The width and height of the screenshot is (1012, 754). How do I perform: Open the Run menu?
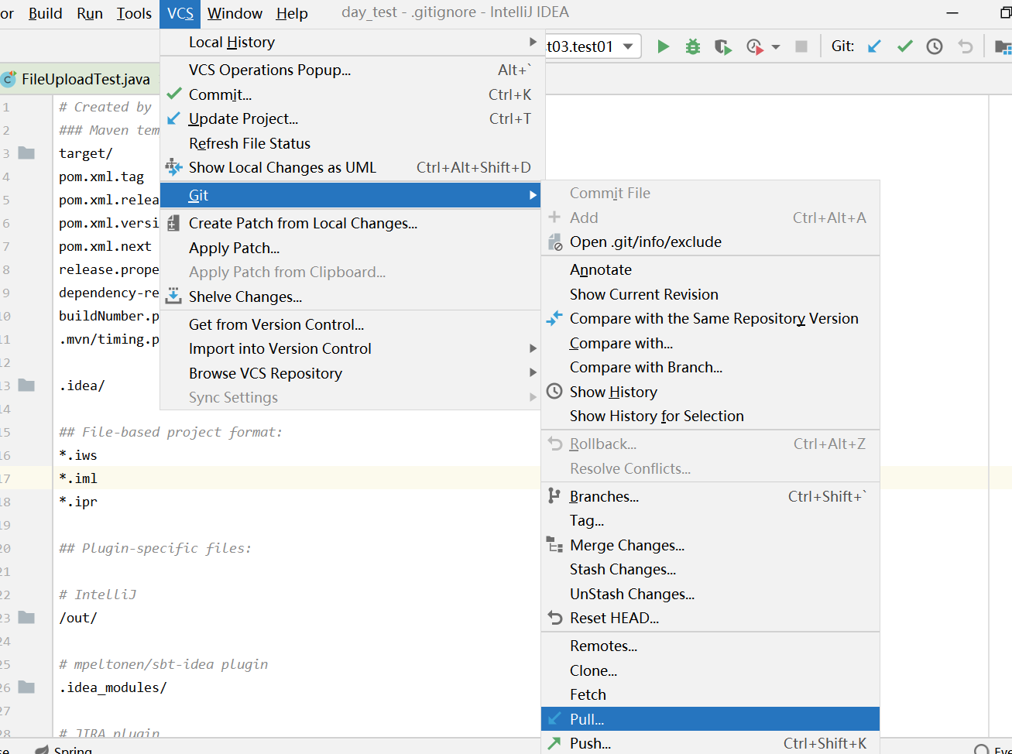pos(90,13)
